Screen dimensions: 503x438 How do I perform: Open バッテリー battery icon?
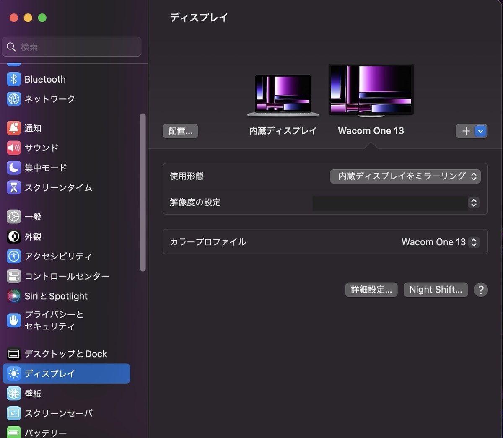click(x=14, y=432)
